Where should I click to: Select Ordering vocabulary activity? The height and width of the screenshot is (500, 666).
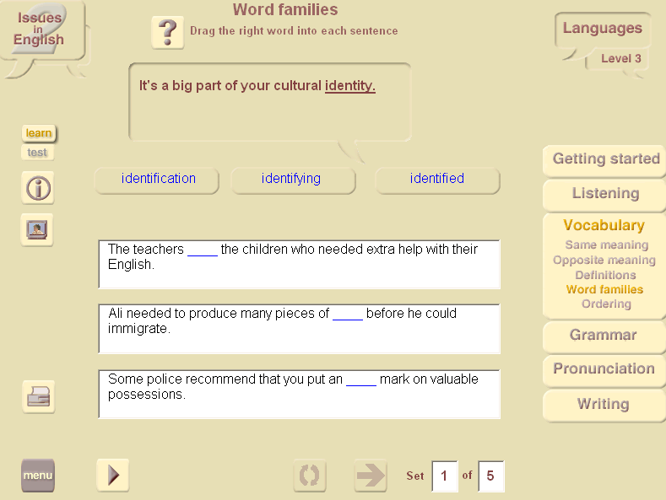pos(607,304)
